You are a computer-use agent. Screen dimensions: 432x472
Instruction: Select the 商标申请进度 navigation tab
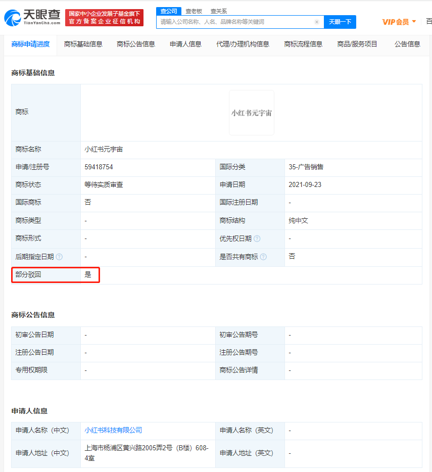[30, 44]
